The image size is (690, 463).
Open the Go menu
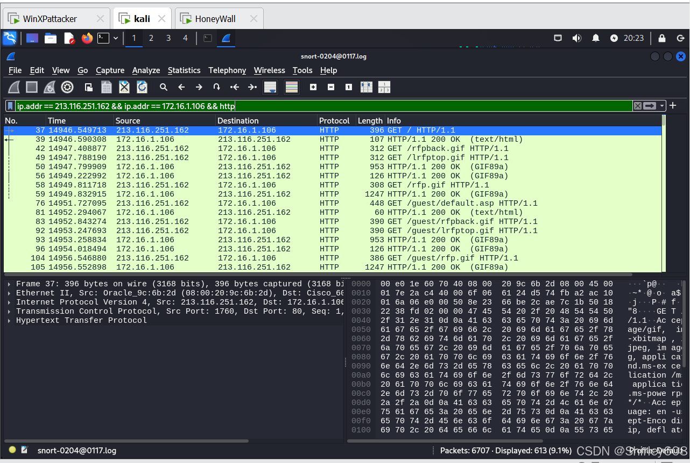point(83,70)
